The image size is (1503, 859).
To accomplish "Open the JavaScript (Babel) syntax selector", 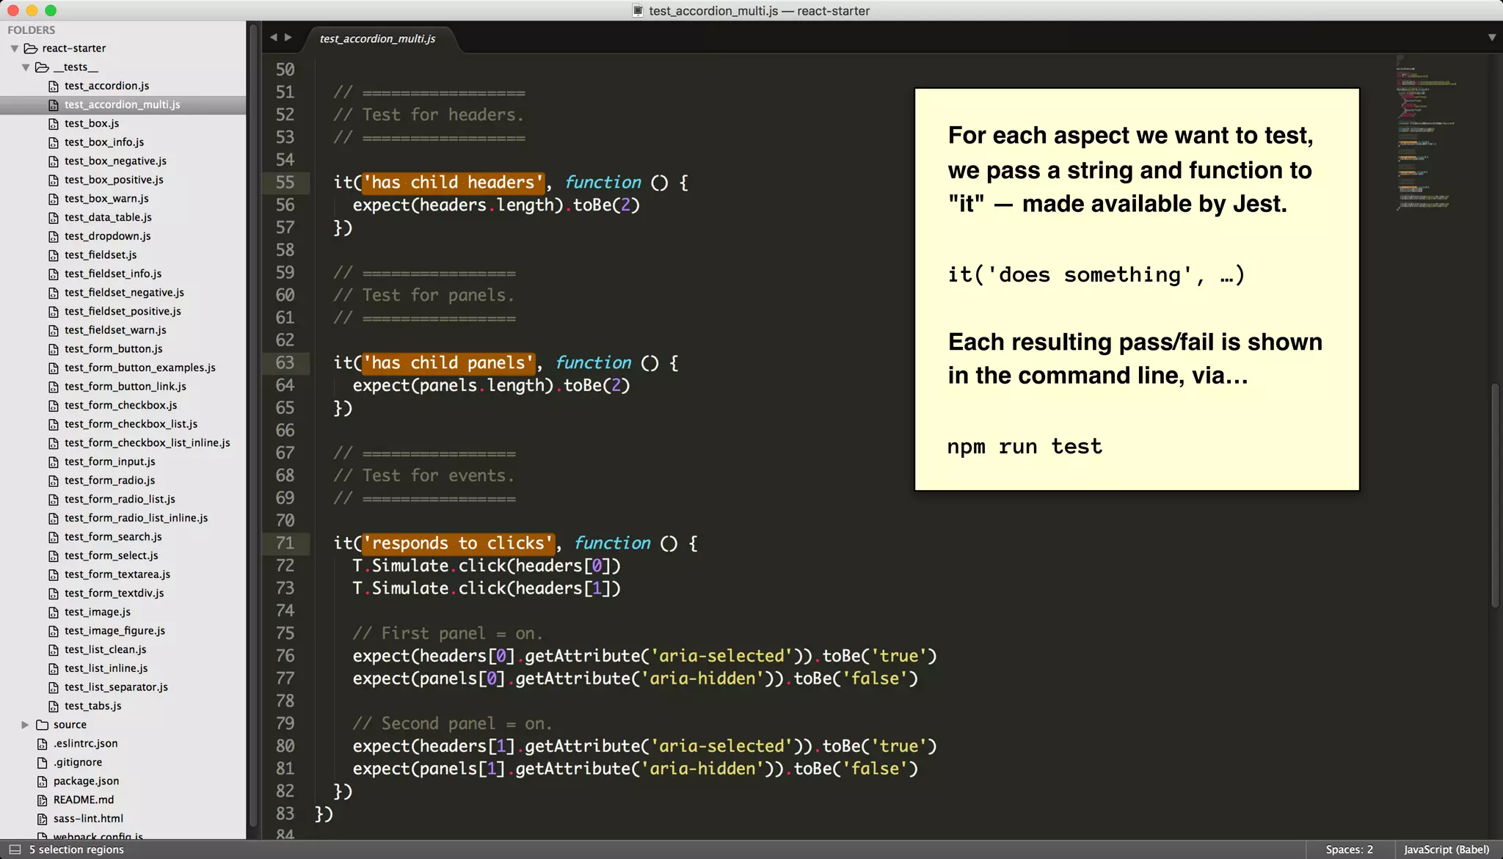I will point(1446,849).
